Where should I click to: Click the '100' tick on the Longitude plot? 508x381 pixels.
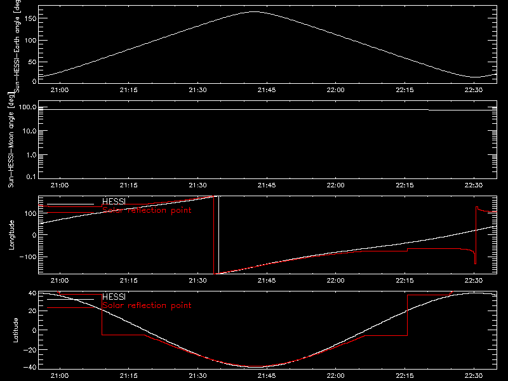pyautogui.click(x=30, y=213)
